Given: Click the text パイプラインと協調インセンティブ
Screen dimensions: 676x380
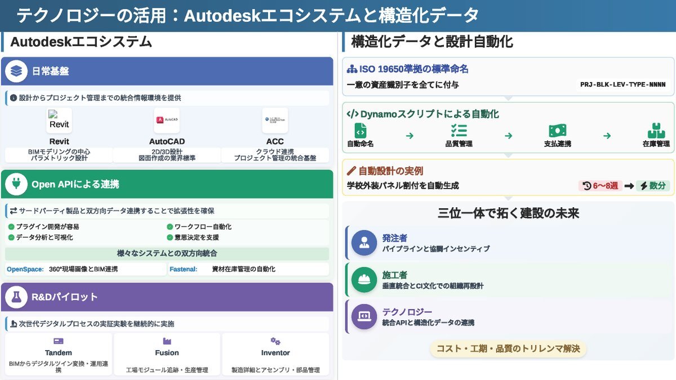Looking at the screenshot, I should point(436,249).
